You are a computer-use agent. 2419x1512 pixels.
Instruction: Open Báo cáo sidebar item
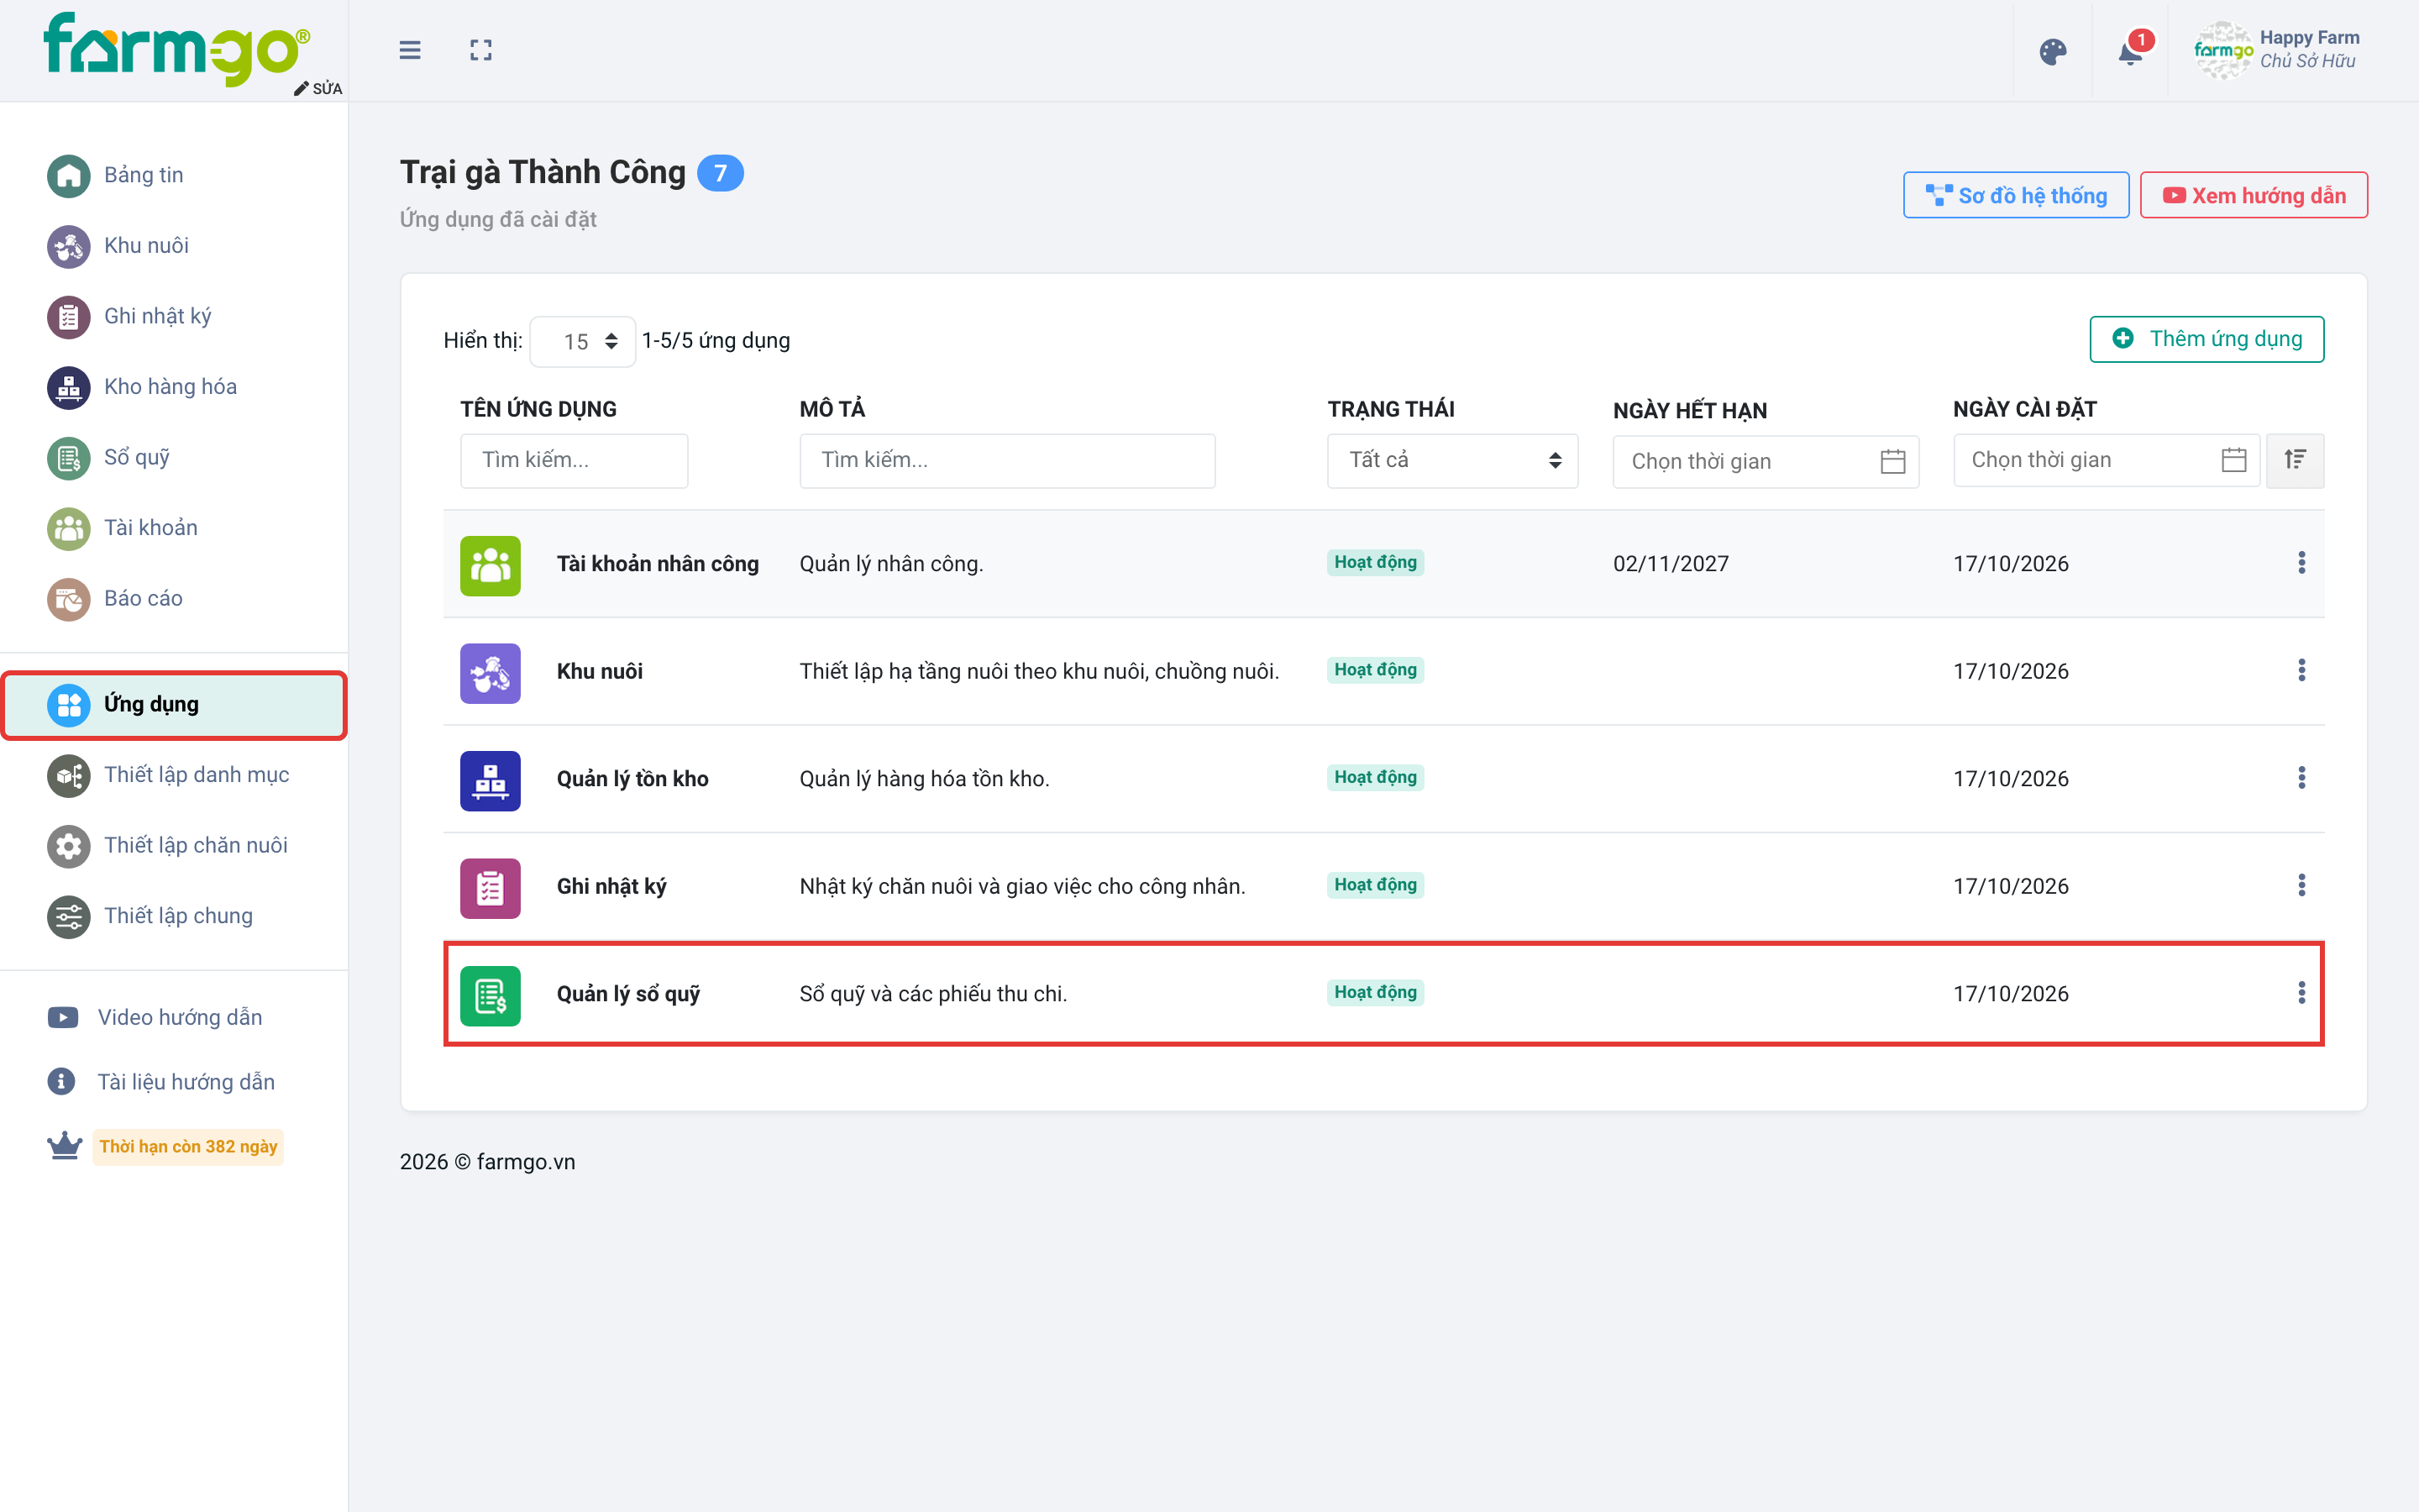pyautogui.click(x=115, y=599)
